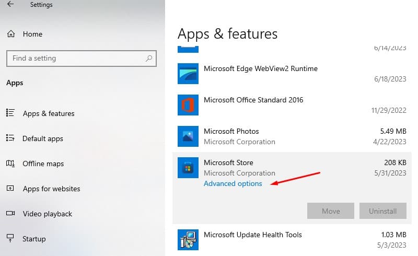Click the 208 KB size of Store
The height and width of the screenshot is (256, 418).
(x=395, y=162)
